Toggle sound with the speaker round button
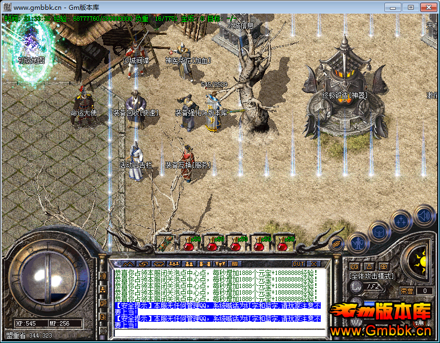This screenshot has height=343, width=440. pyautogui.click(x=424, y=215)
